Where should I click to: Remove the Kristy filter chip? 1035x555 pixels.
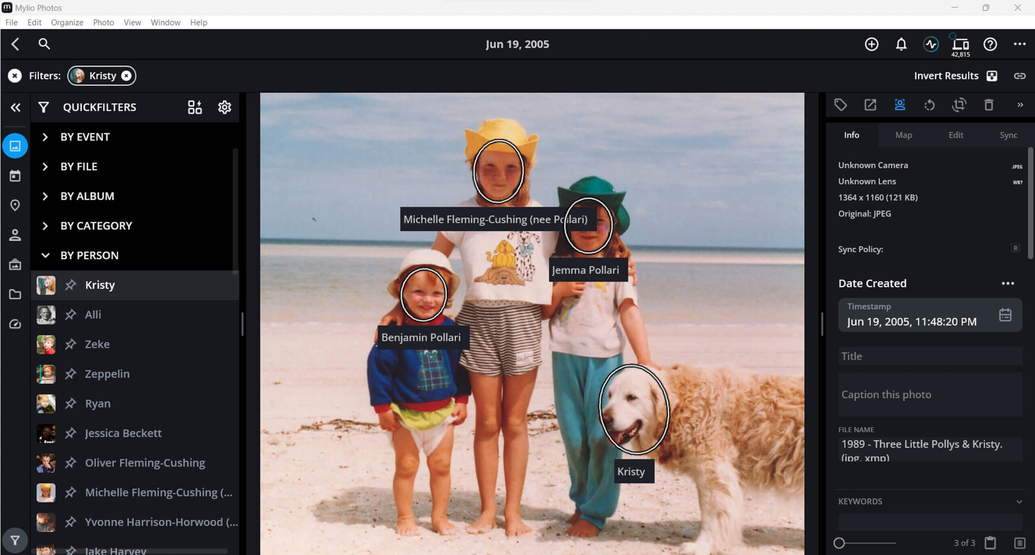[127, 76]
